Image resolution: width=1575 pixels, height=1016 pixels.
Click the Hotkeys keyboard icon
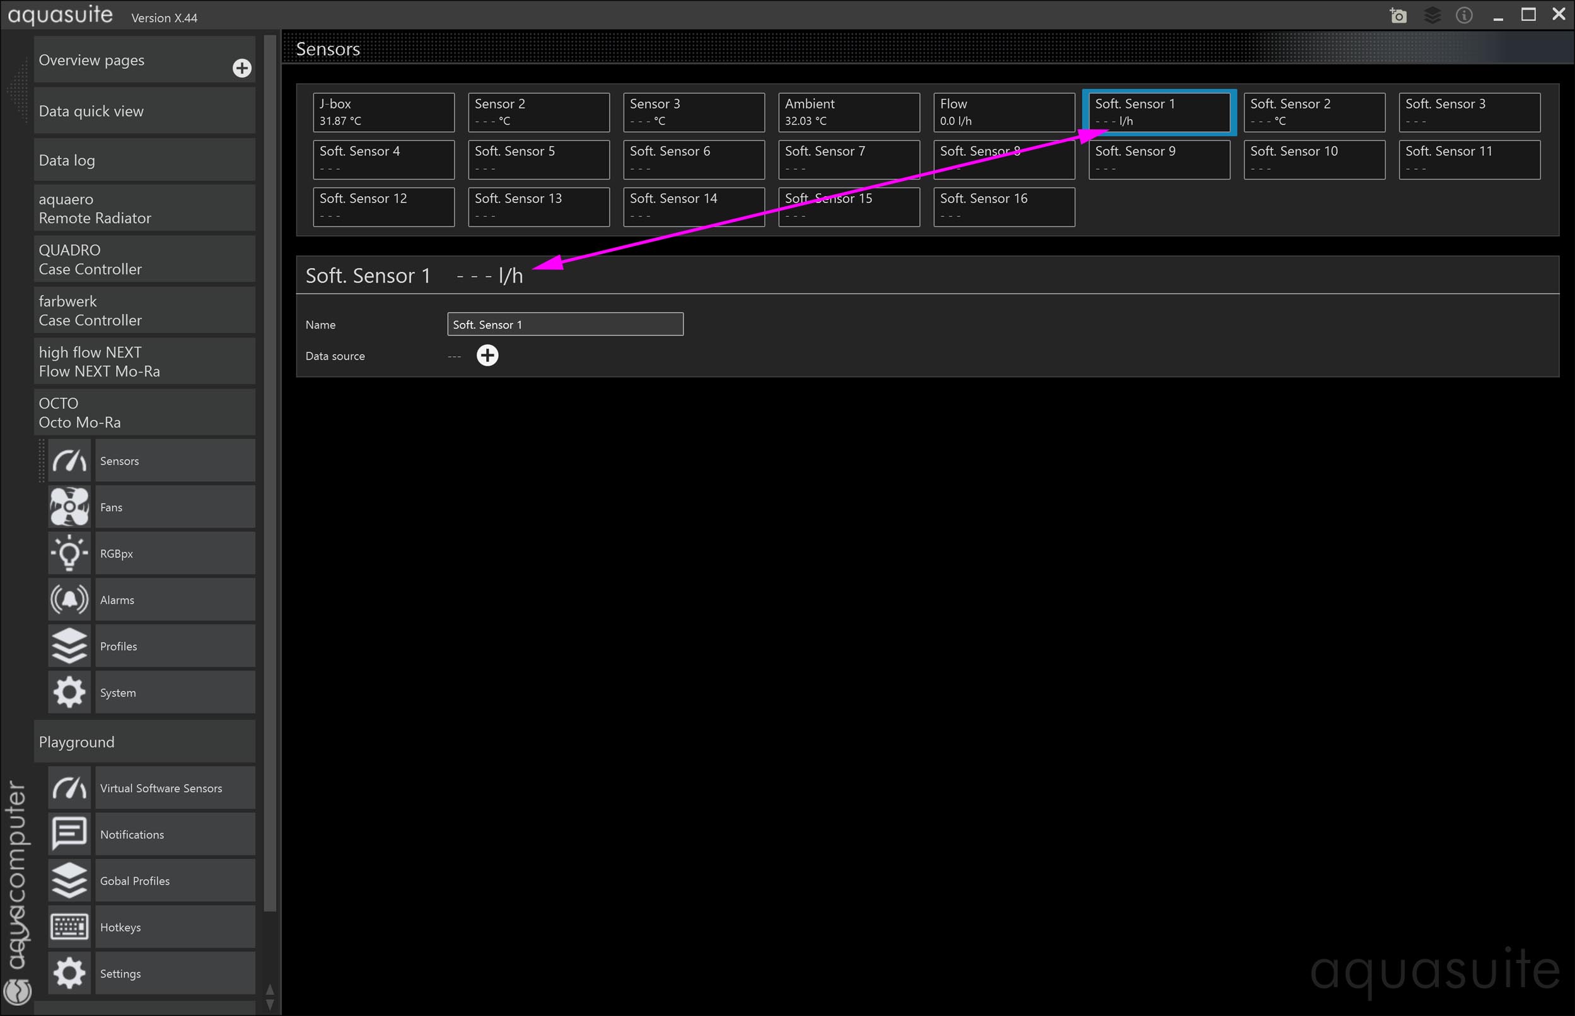(69, 927)
